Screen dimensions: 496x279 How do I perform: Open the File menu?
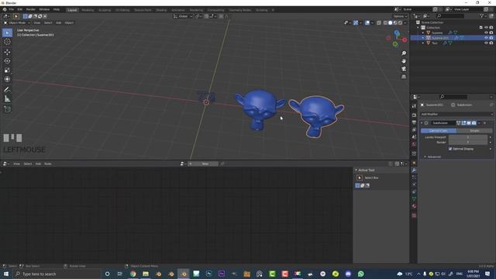click(x=12, y=10)
